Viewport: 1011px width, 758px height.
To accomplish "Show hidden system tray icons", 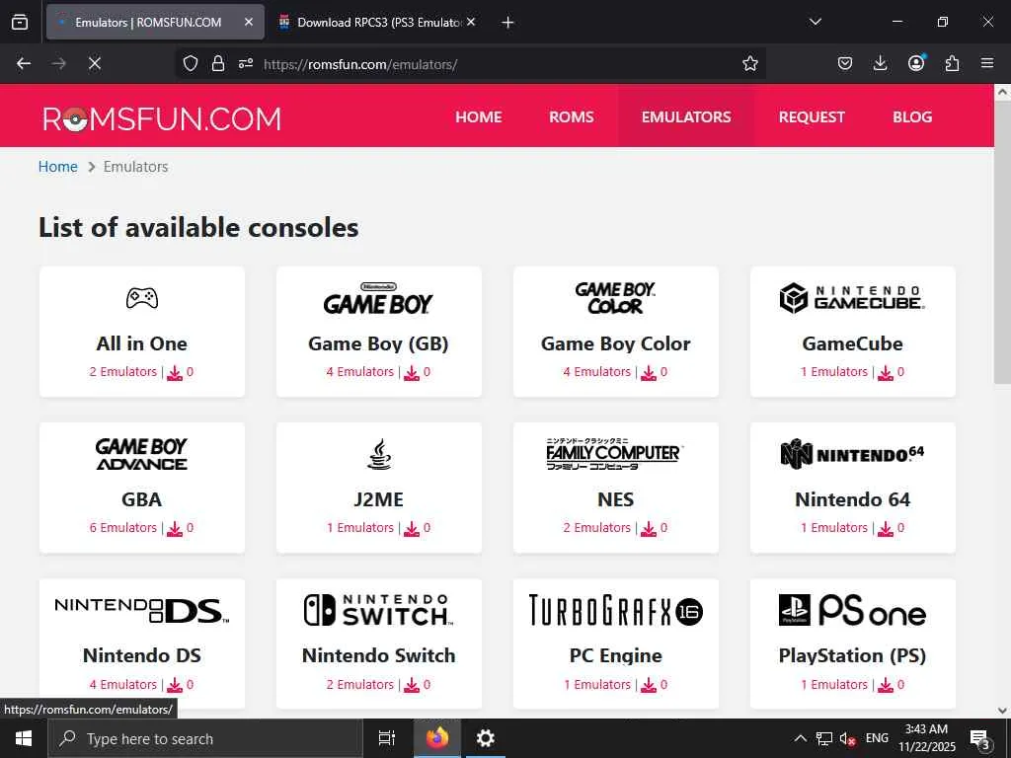I will 800,738.
